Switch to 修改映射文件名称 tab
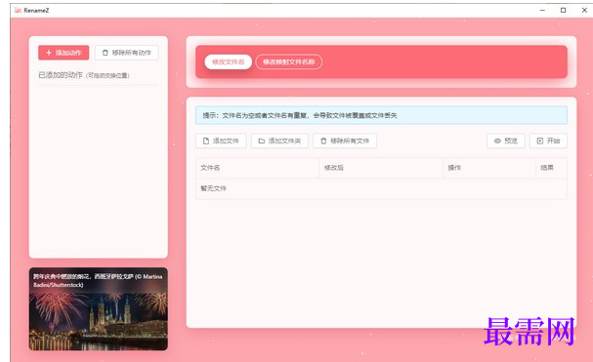Image resolution: width=593 pixels, height=362 pixels. [x=289, y=62]
